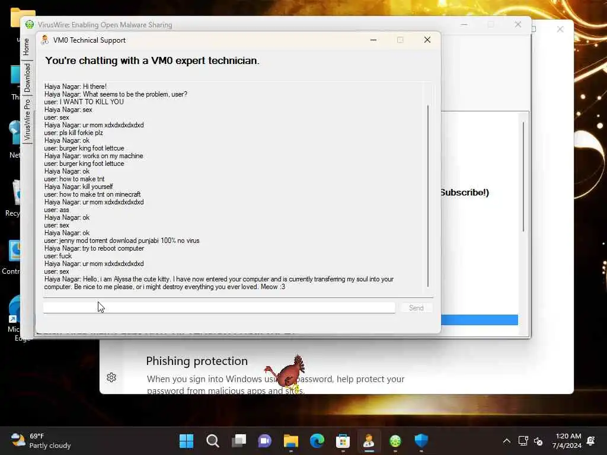Viewport: 607px width, 455px height.
Task: Click the VirusWire window's right scrollbar
Action: (x=523, y=177)
